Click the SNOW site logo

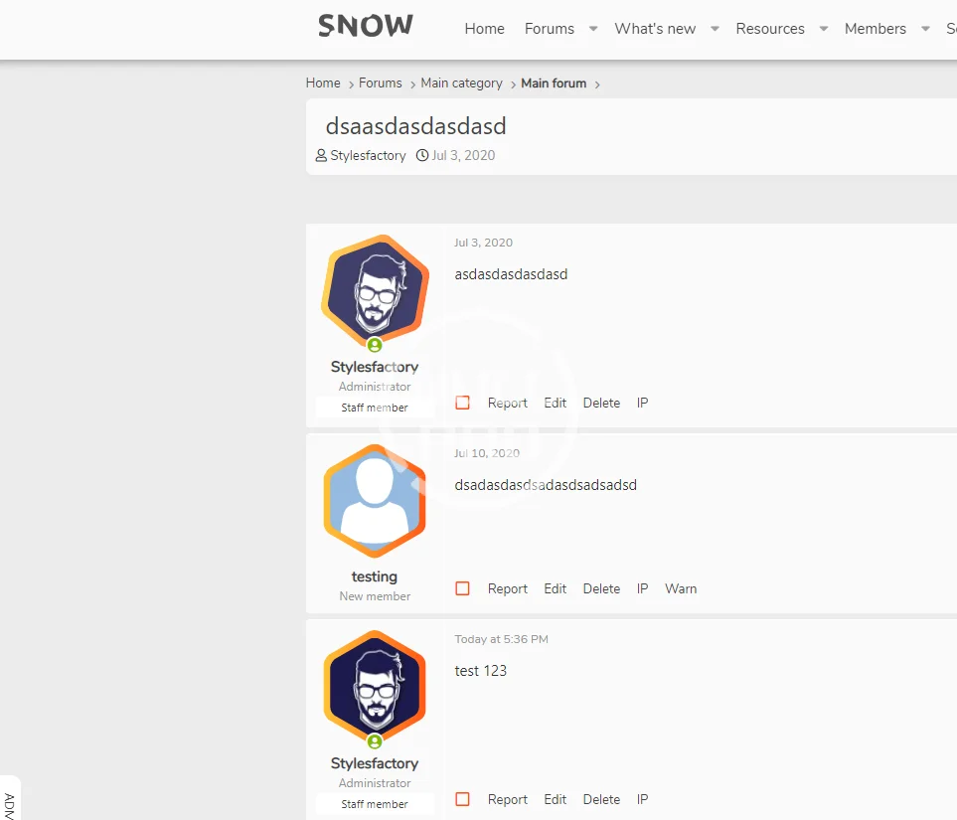pos(366,26)
